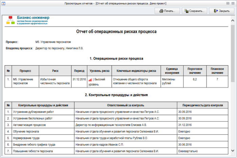This screenshot has width=237, height=158.
Task: Click the heading 2. Контрольные процедуры и действия
Action: point(116,95)
